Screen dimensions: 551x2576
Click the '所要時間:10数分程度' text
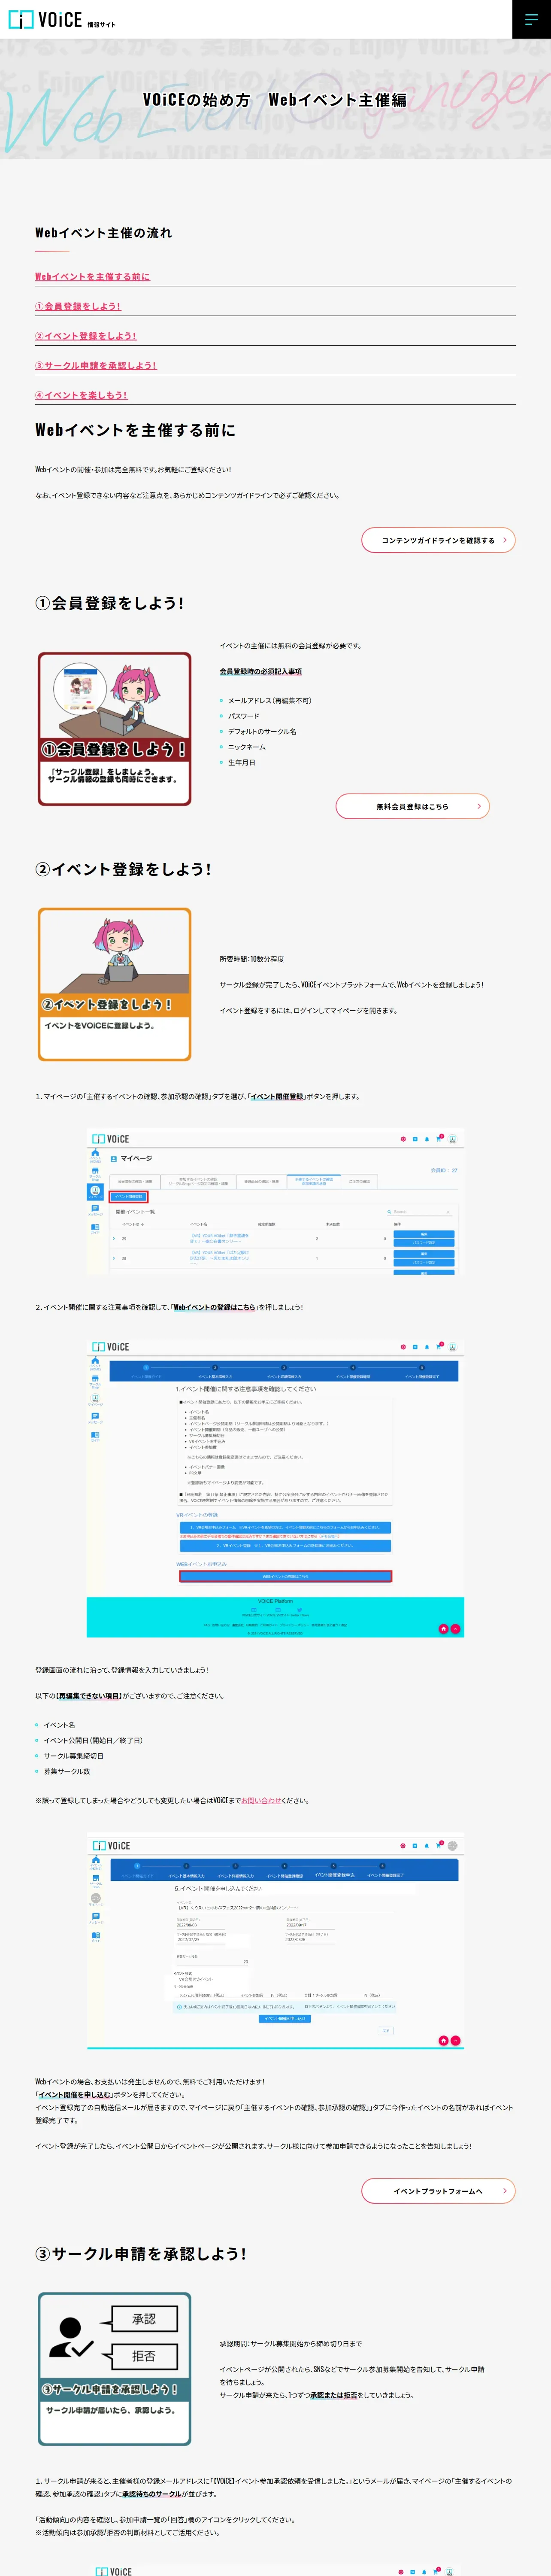point(252,959)
